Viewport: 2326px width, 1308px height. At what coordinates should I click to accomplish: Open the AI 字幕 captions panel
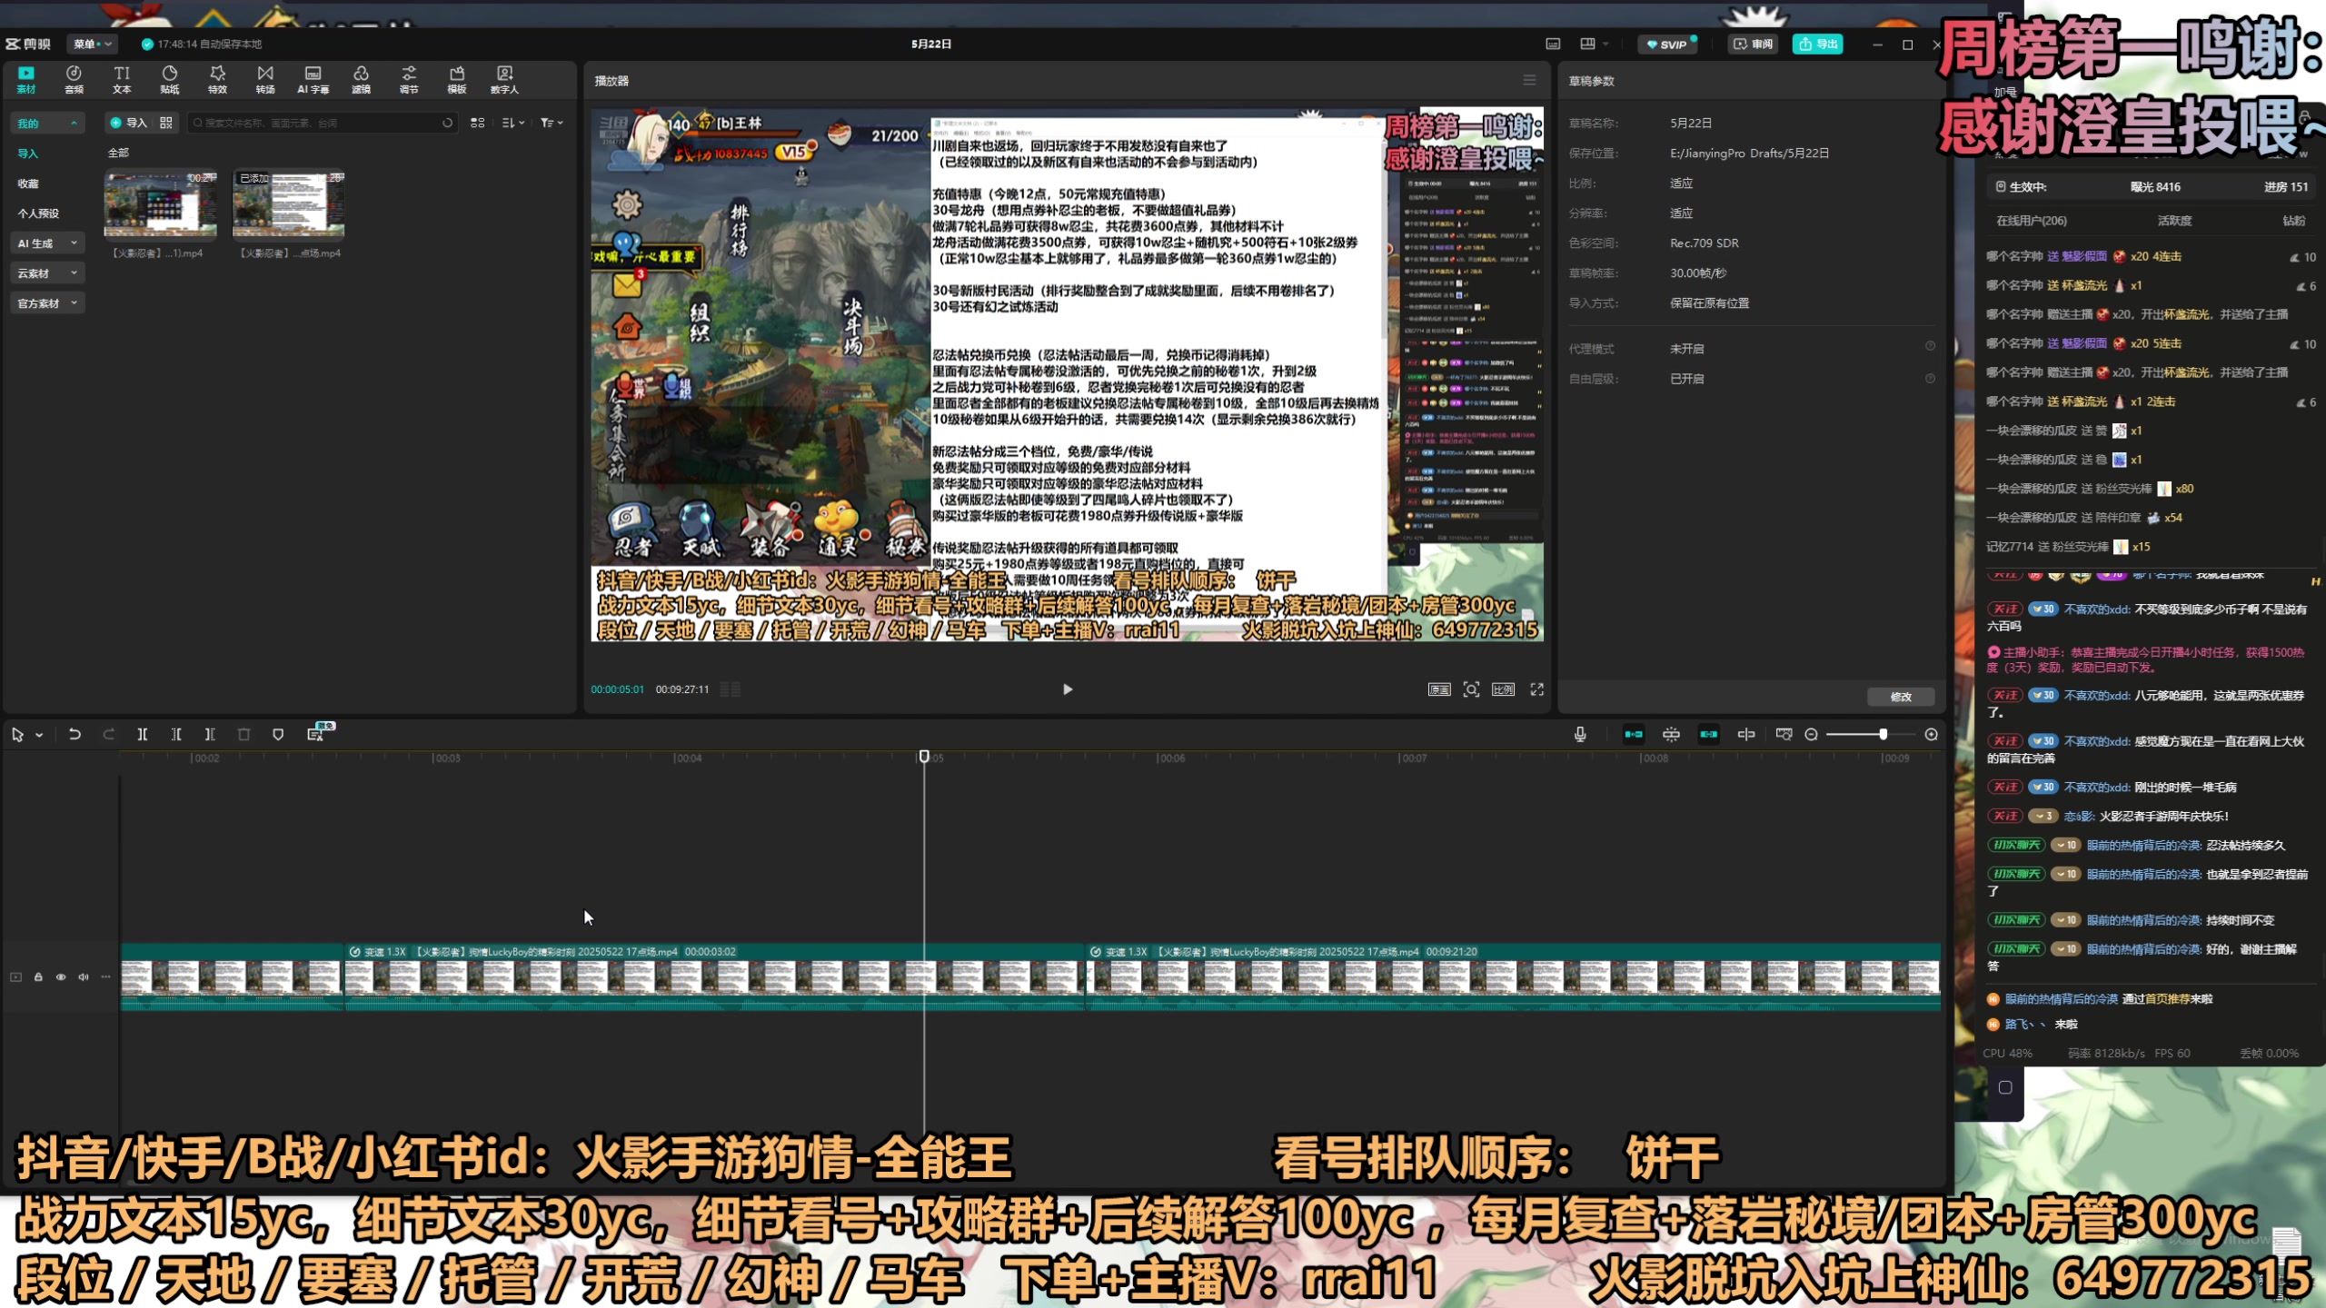click(313, 80)
